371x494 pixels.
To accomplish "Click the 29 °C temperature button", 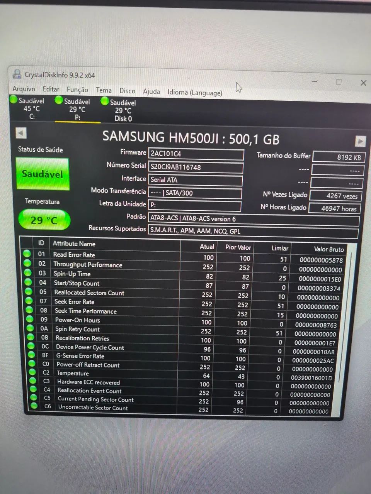I will tap(44, 220).
